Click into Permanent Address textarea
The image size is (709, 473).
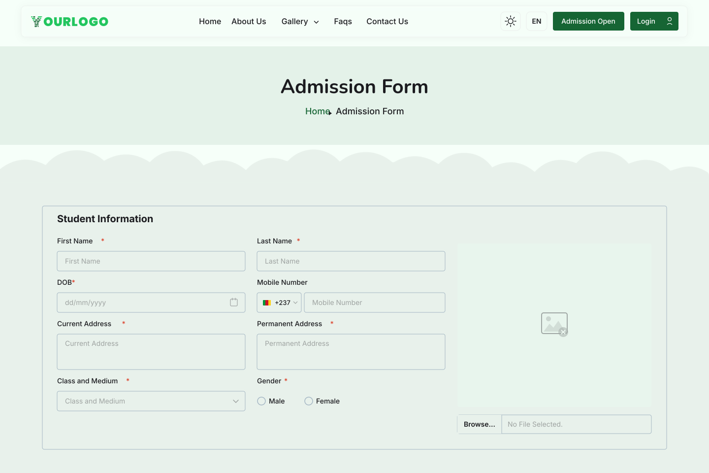(351, 352)
